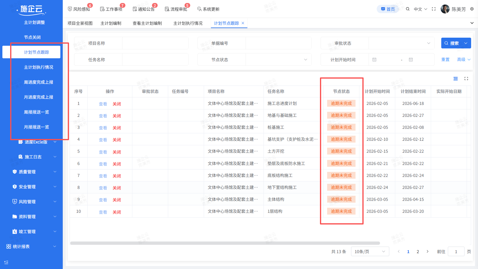The height and width of the screenshot is (269, 478).
Task: Open the 节点状态 filter dropdown
Action: pyautogui.click(x=278, y=59)
